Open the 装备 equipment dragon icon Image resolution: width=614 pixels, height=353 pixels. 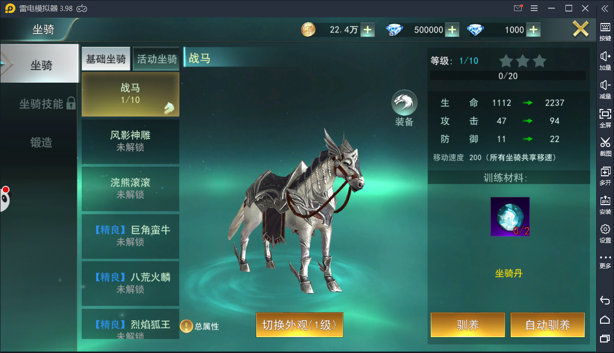(404, 103)
